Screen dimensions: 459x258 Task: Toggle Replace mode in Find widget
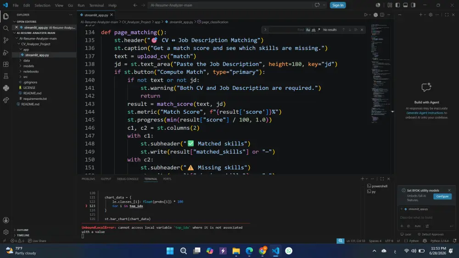point(265,29)
